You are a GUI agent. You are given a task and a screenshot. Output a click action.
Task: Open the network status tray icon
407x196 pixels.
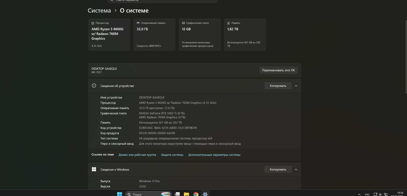tap(375, 194)
